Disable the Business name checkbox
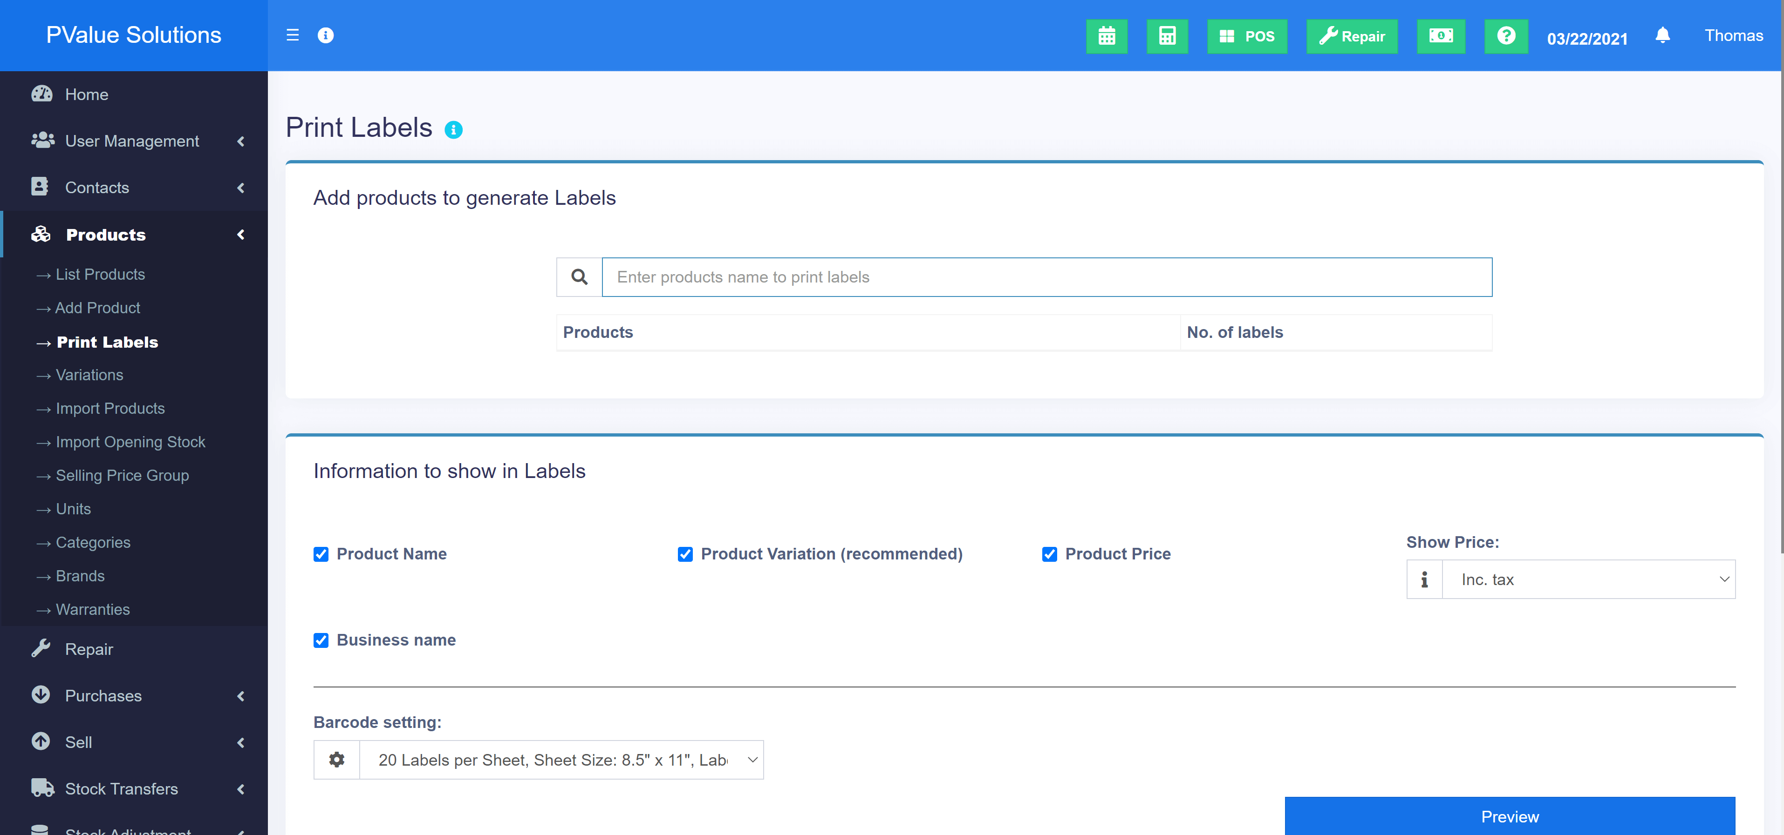The height and width of the screenshot is (835, 1784). (321, 640)
